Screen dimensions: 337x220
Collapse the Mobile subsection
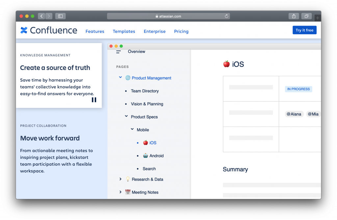[x=132, y=129]
